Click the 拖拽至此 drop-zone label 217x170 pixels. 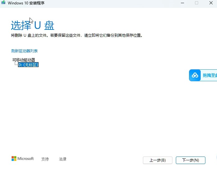(209, 75)
